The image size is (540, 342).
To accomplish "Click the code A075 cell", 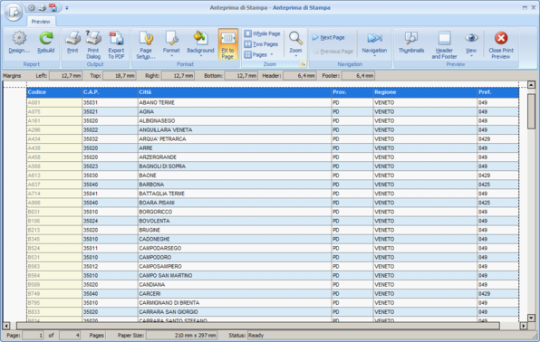I will point(54,112).
